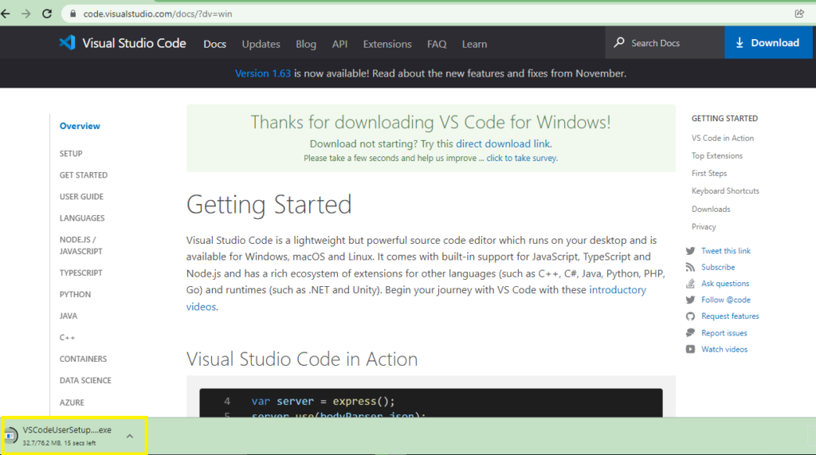Jump to VS Code in Action section
Image resolution: width=816 pixels, height=455 pixels.
(722, 138)
